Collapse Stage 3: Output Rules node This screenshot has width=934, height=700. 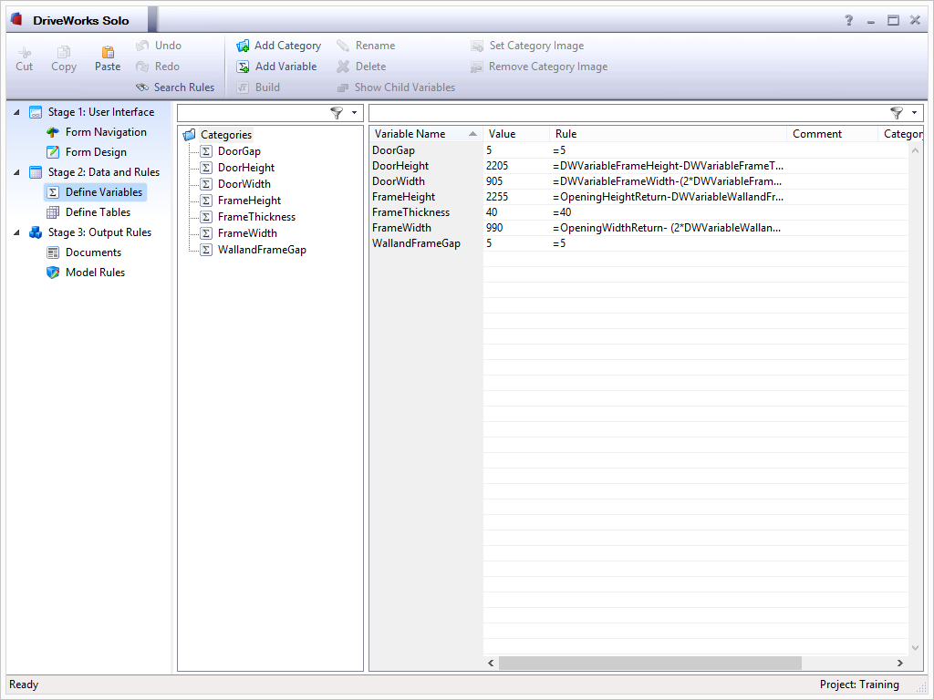click(x=16, y=232)
